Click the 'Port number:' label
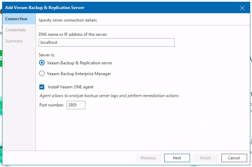Screen dimensions: 252x167 52,105
